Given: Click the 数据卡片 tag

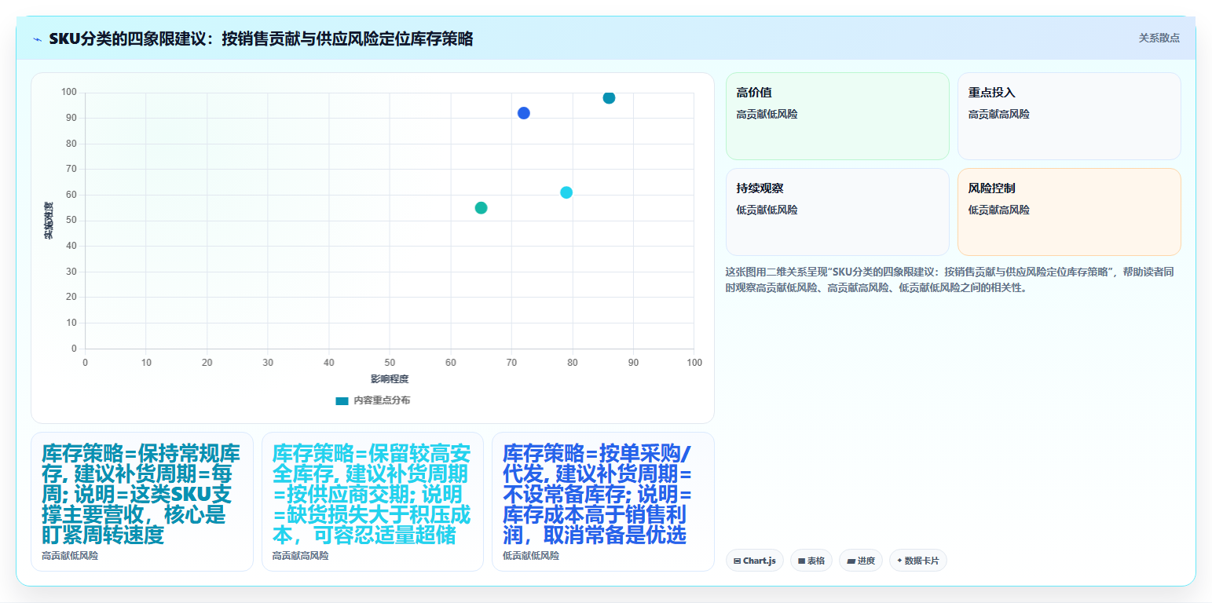Looking at the screenshot, I should click(918, 561).
